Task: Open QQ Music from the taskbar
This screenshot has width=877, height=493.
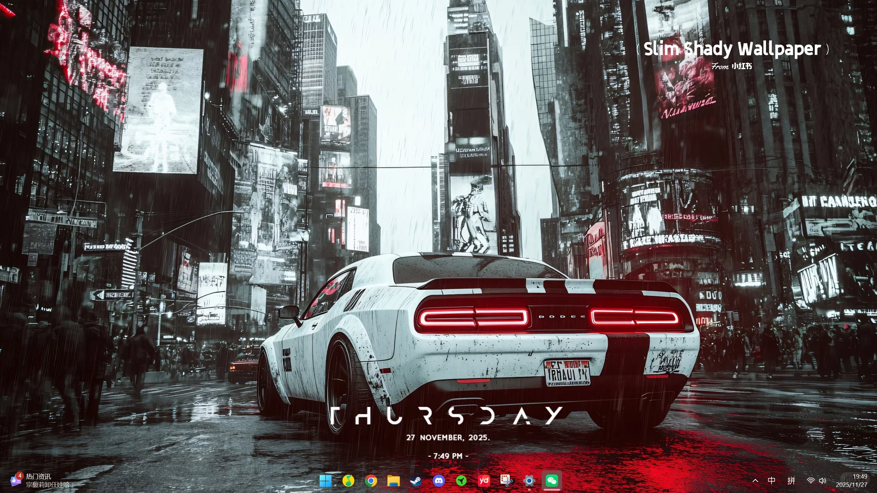Action: point(349,481)
